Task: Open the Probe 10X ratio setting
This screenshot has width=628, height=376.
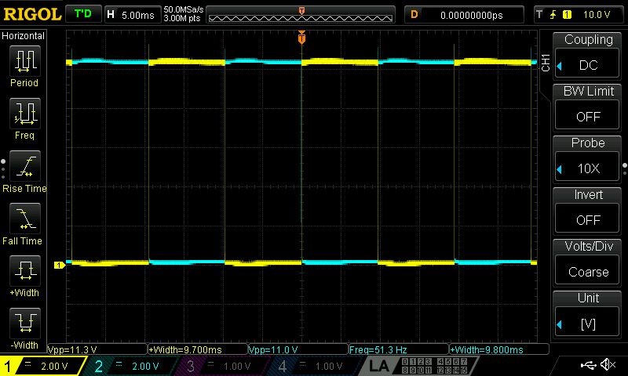Action: pyautogui.click(x=586, y=168)
